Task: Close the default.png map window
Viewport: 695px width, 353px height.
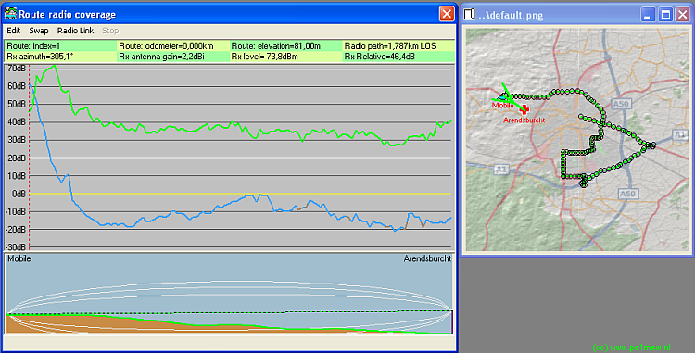Action: [683, 14]
